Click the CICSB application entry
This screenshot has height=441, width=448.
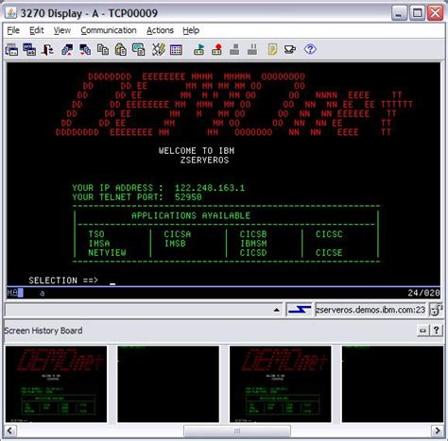coord(253,234)
